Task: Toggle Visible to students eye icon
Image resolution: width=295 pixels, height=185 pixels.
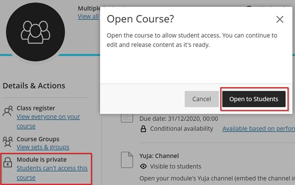Action: [144, 166]
